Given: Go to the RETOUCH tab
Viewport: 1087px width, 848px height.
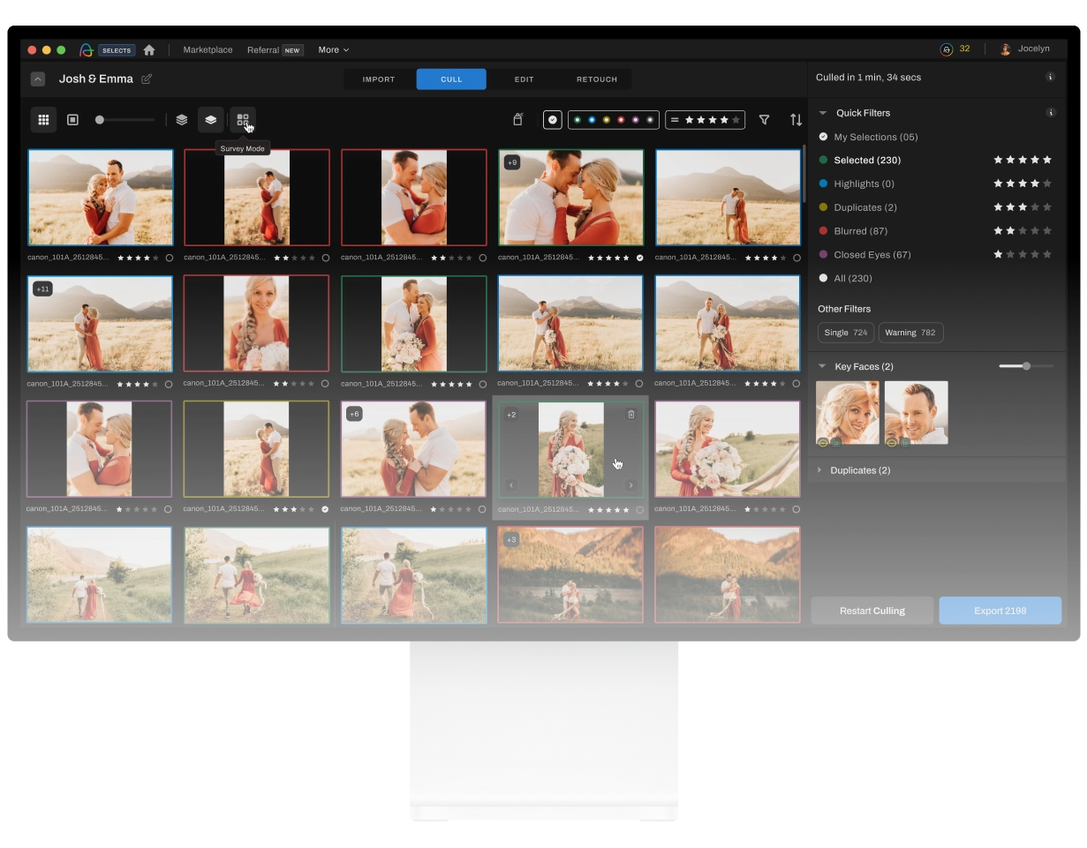Looking at the screenshot, I should pos(597,79).
